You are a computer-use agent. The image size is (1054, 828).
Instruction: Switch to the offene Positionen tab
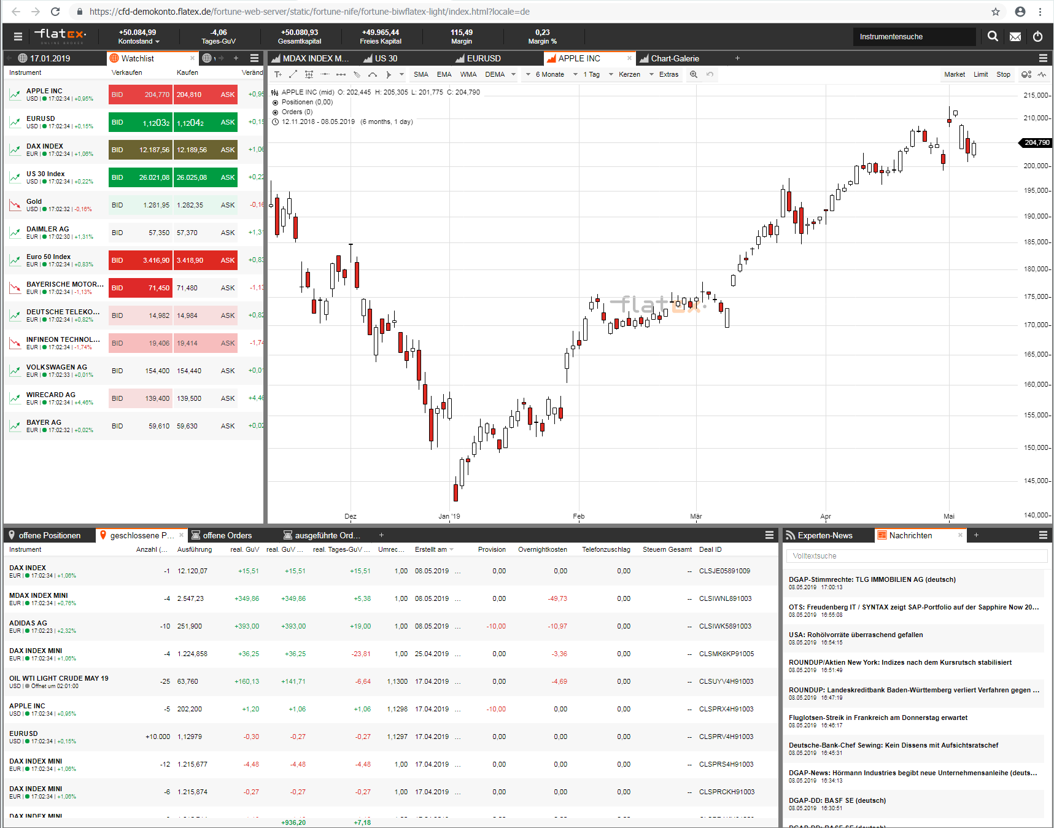pos(49,535)
